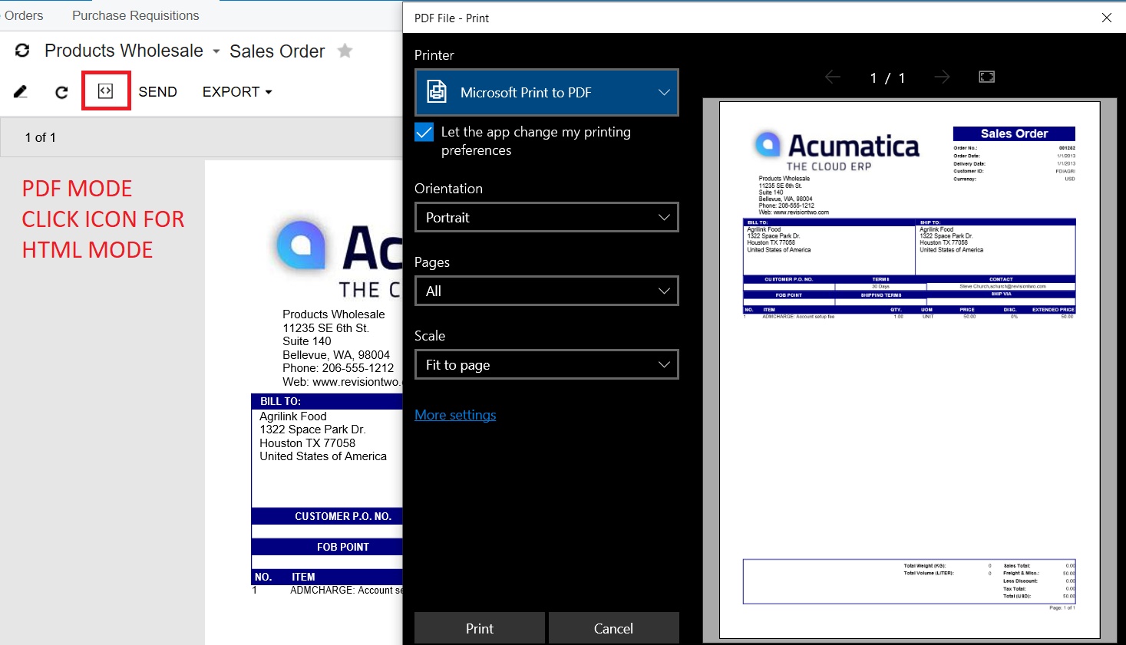
Task: Click the refresh icon beside Products Wholesale
Action: 22,51
